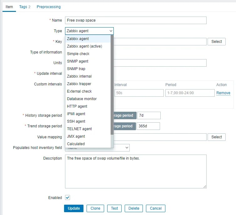Select HTTP agent item type

tap(88, 106)
